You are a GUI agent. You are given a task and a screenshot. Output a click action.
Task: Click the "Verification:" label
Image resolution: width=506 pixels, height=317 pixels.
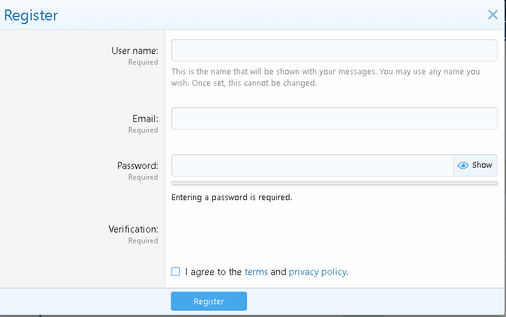coord(133,229)
